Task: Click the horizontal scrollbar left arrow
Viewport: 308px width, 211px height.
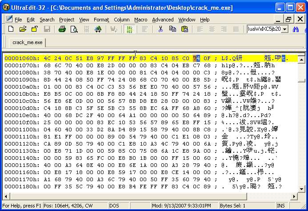Action: (6, 196)
